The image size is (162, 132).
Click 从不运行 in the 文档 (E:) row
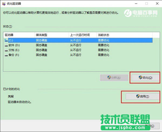(76, 50)
